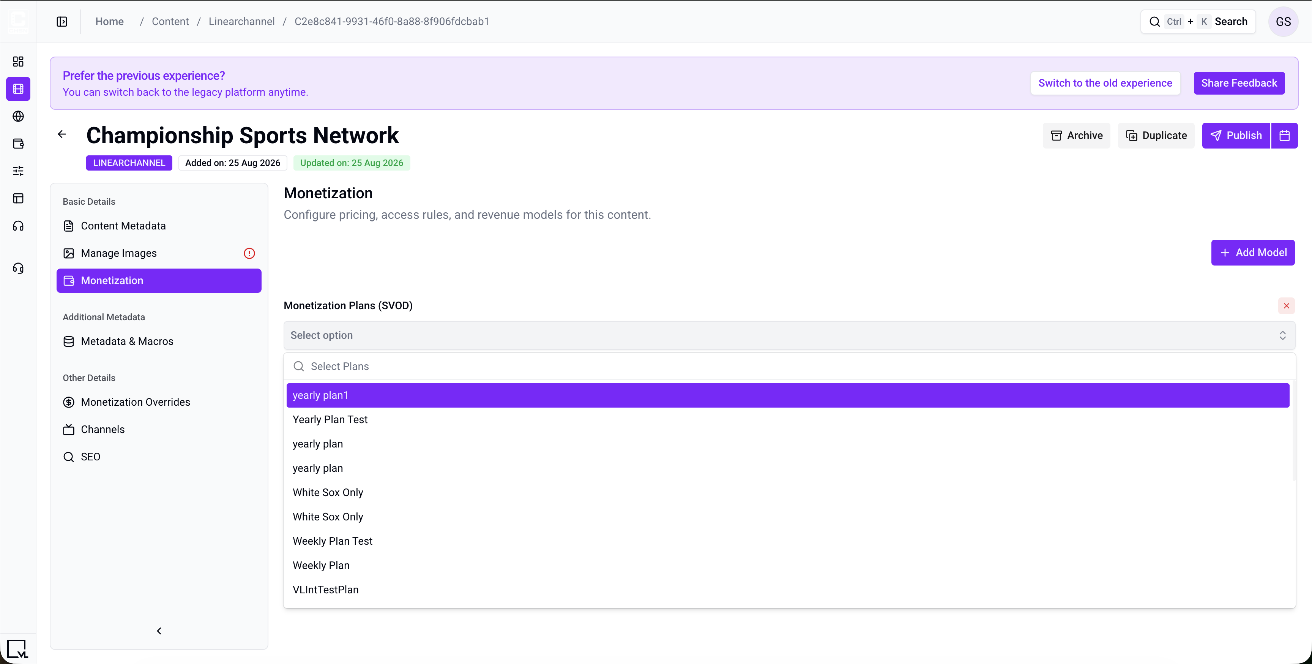Viewport: 1312px width, 664px height.
Task: Choose the 'Yearly Plan Test' option
Action: click(x=787, y=420)
